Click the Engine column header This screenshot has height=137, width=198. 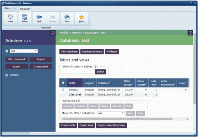[89, 83]
